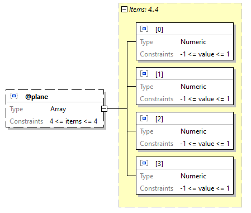Collapse the Items: 4..4 group

(124, 9)
